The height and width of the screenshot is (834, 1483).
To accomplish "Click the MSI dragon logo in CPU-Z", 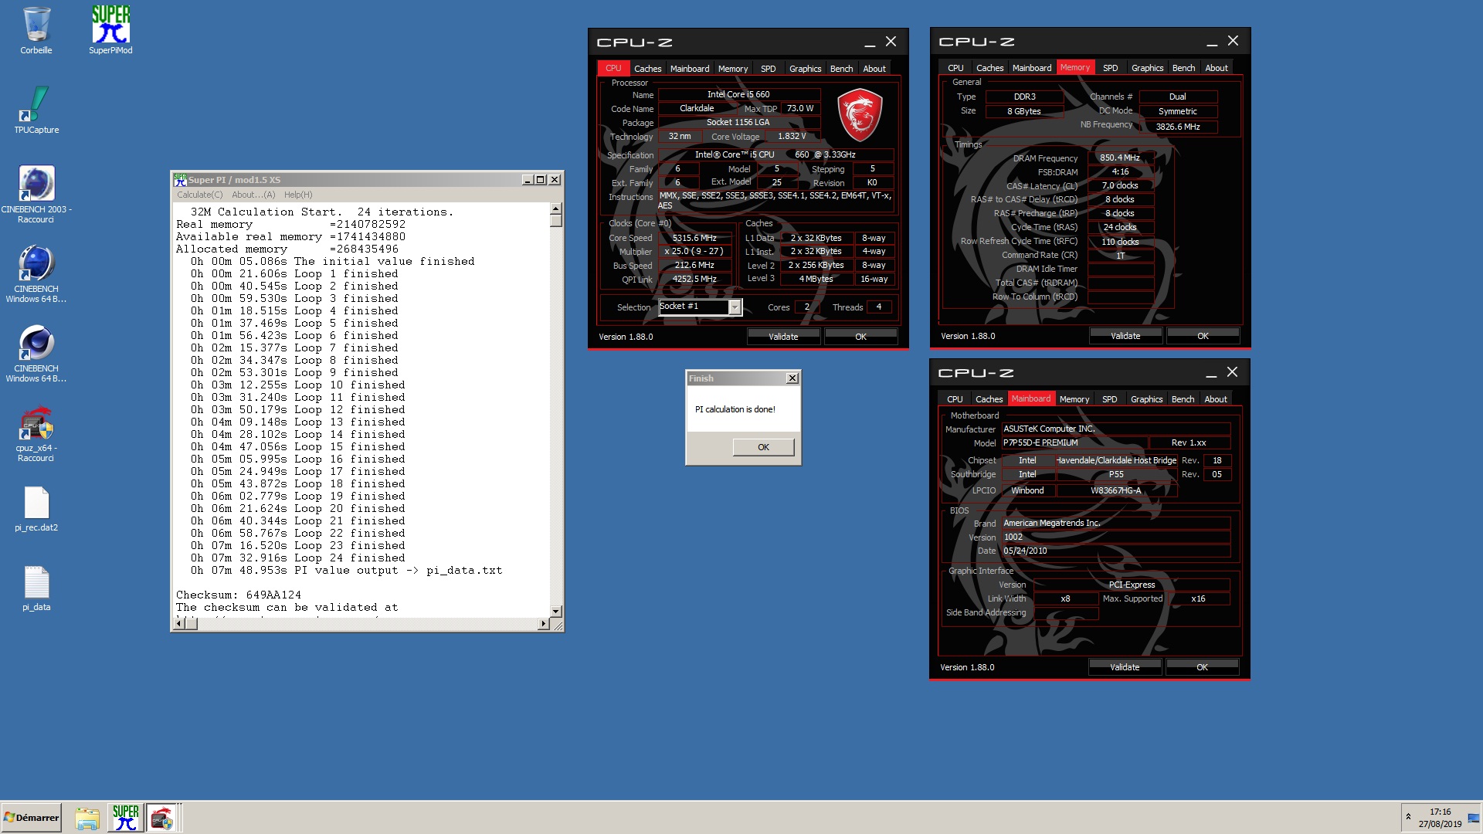I will click(860, 115).
